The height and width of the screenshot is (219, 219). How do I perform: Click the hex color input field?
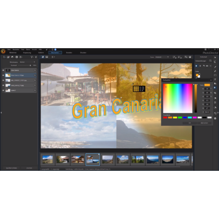[x=207, y=112]
